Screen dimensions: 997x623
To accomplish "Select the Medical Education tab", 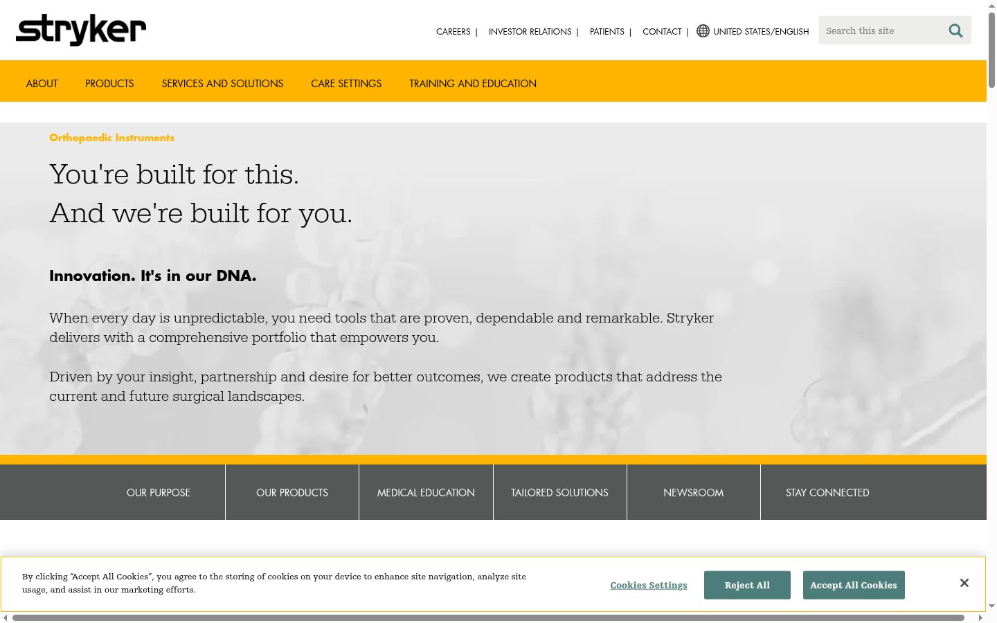I will pyautogui.click(x=426, y=492).
